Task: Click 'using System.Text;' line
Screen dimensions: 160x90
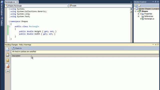Action: click(20, 16)
